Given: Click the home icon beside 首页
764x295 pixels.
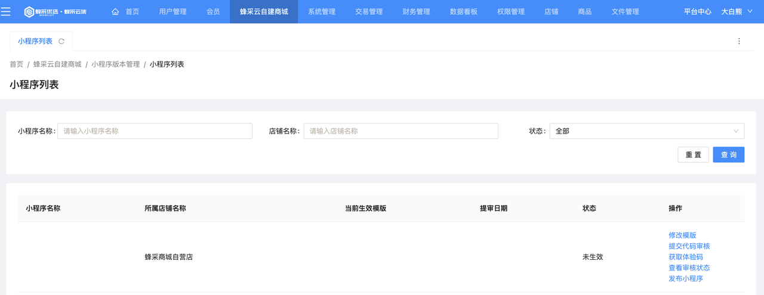Looking at the screenshot, I should pos(115,11).
